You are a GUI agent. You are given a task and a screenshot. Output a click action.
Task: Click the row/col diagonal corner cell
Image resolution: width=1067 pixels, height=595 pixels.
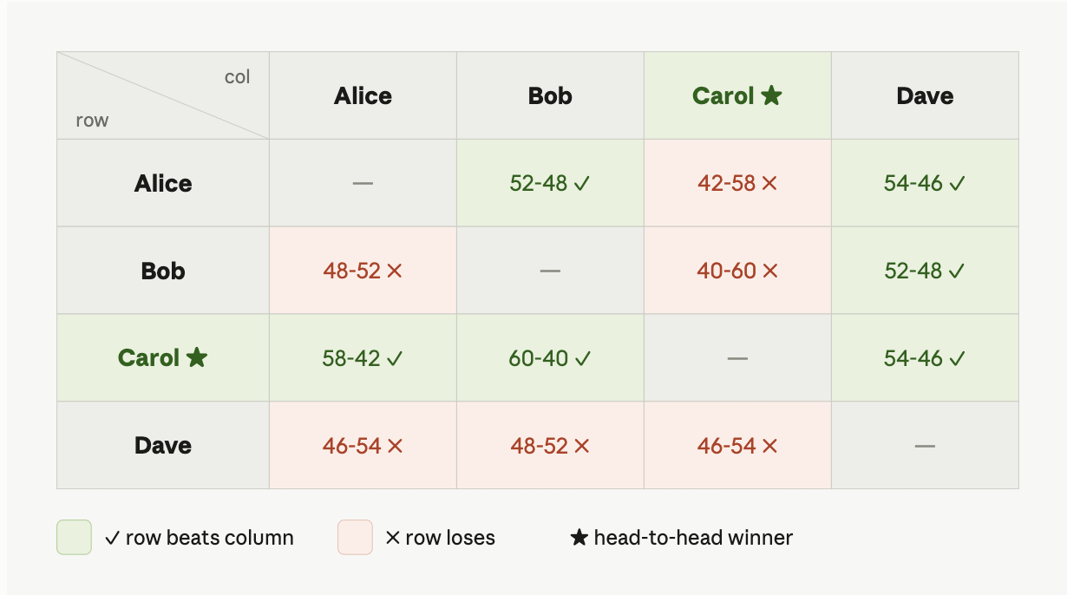click(x=163, y=95)
